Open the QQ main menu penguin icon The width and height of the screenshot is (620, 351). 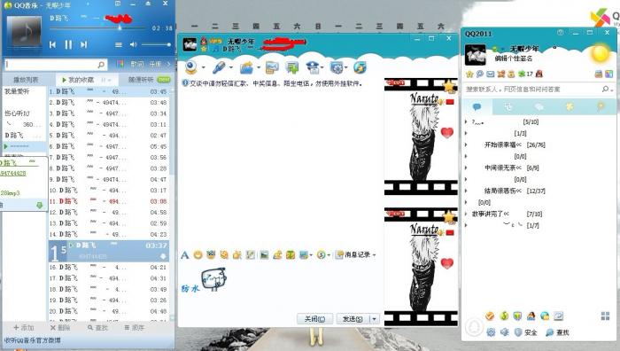pos(474,327)
